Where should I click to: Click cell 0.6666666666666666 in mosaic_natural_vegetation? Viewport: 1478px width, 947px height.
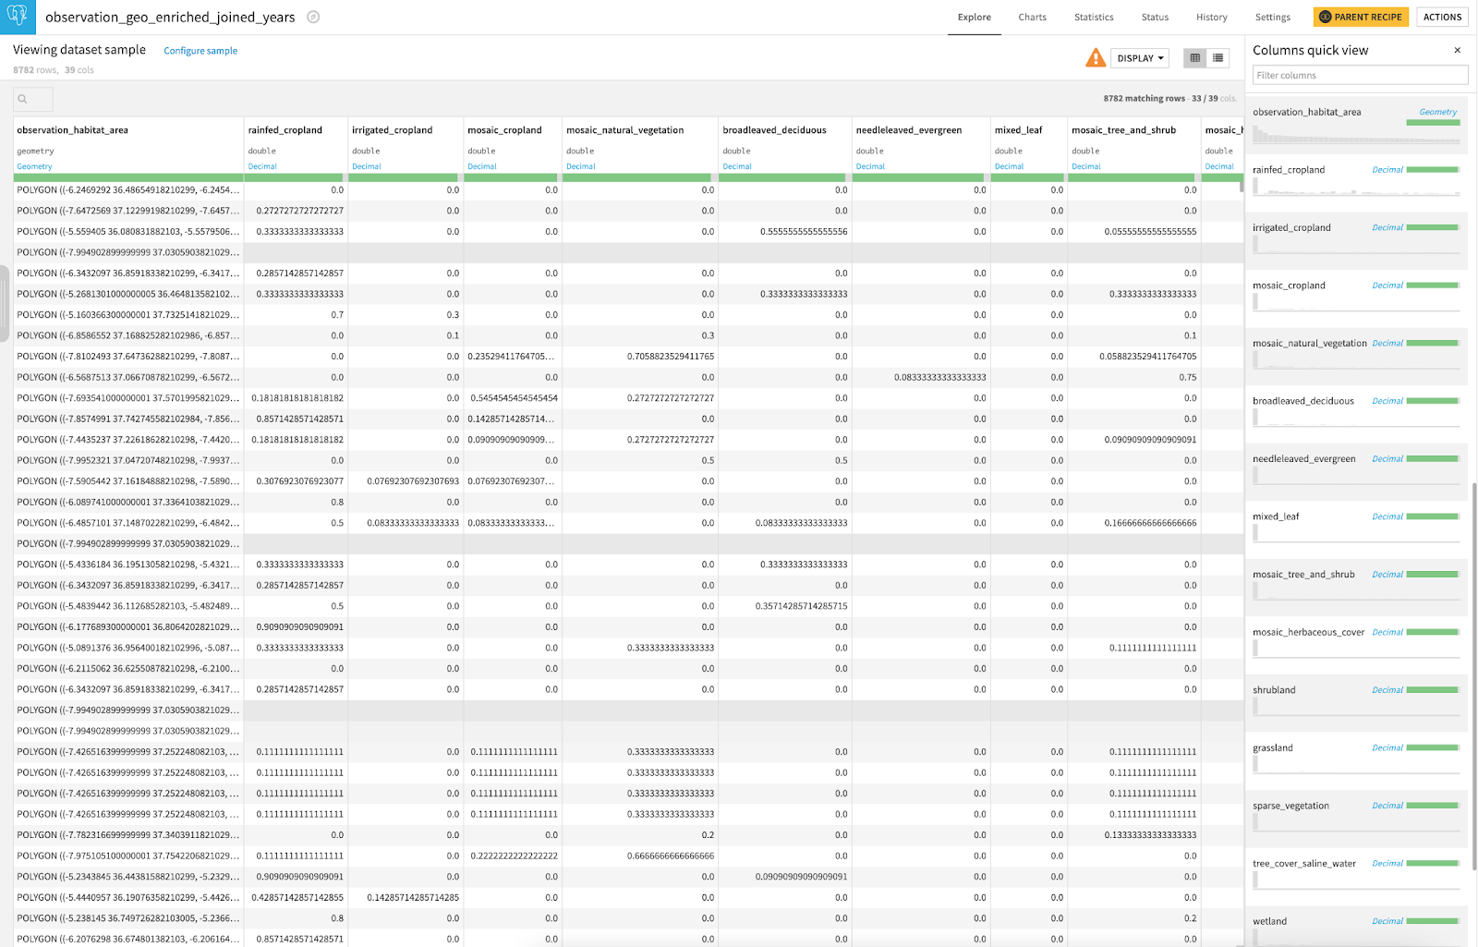[x=640, y=856]
